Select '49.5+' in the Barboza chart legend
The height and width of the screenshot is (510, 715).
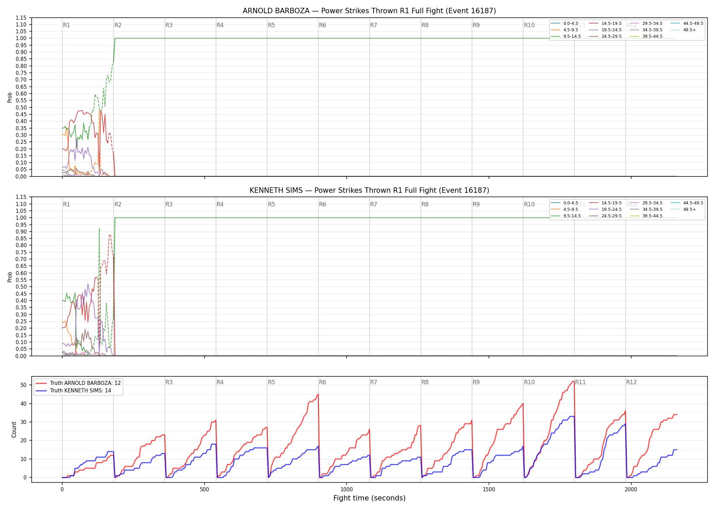689,30
